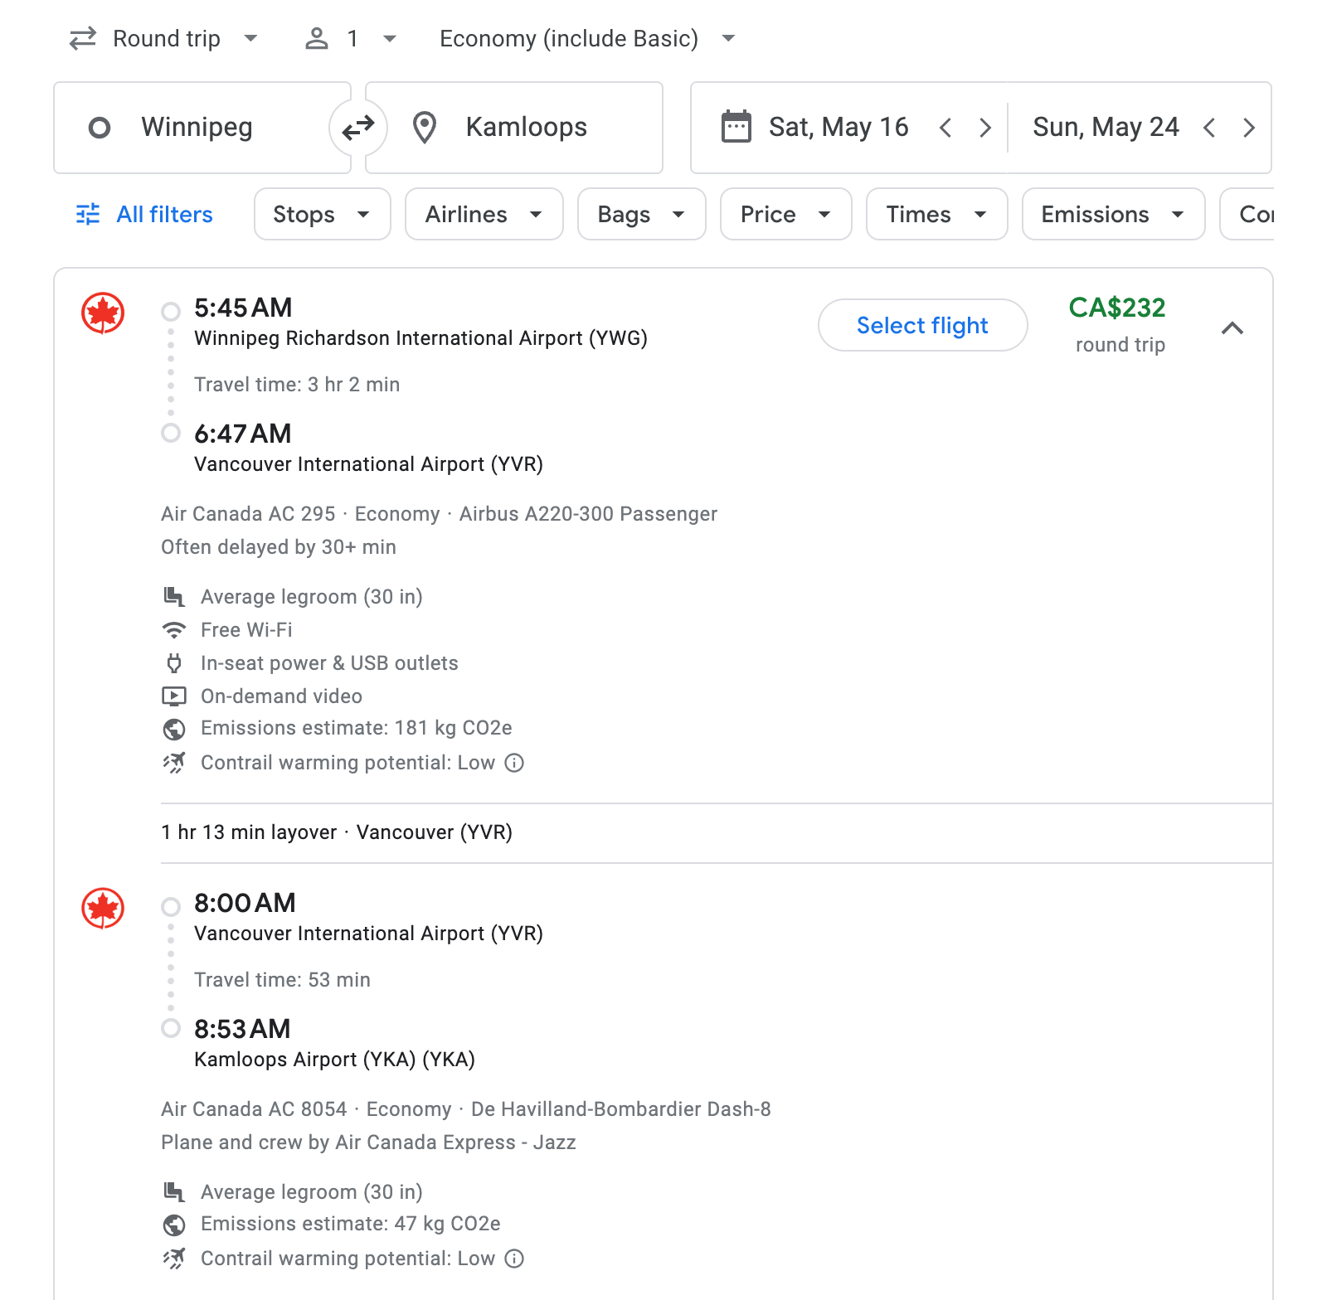1327x1300 pixels.
Task: Click the All filters icon
Action: (x=88, y=214)
